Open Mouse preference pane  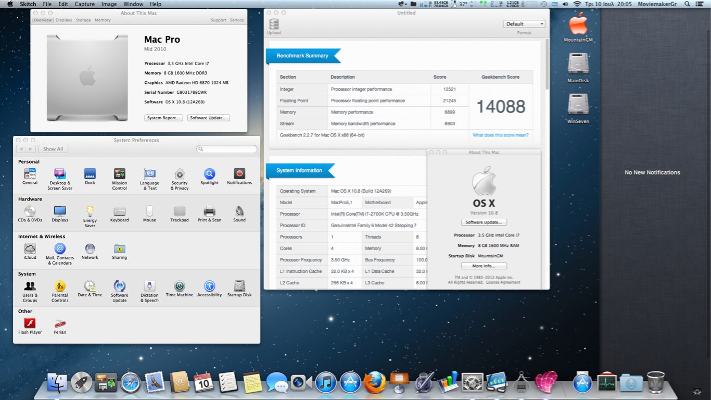(149, 214)
